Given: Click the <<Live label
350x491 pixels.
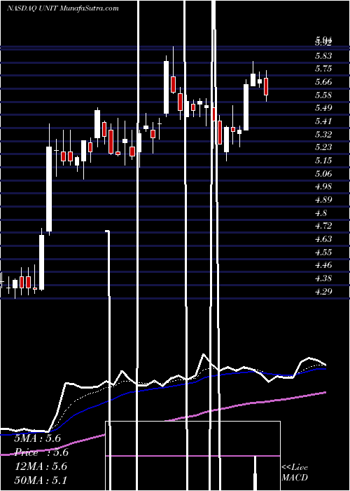Looking at the screenshot, I should (x=295, y=468).
